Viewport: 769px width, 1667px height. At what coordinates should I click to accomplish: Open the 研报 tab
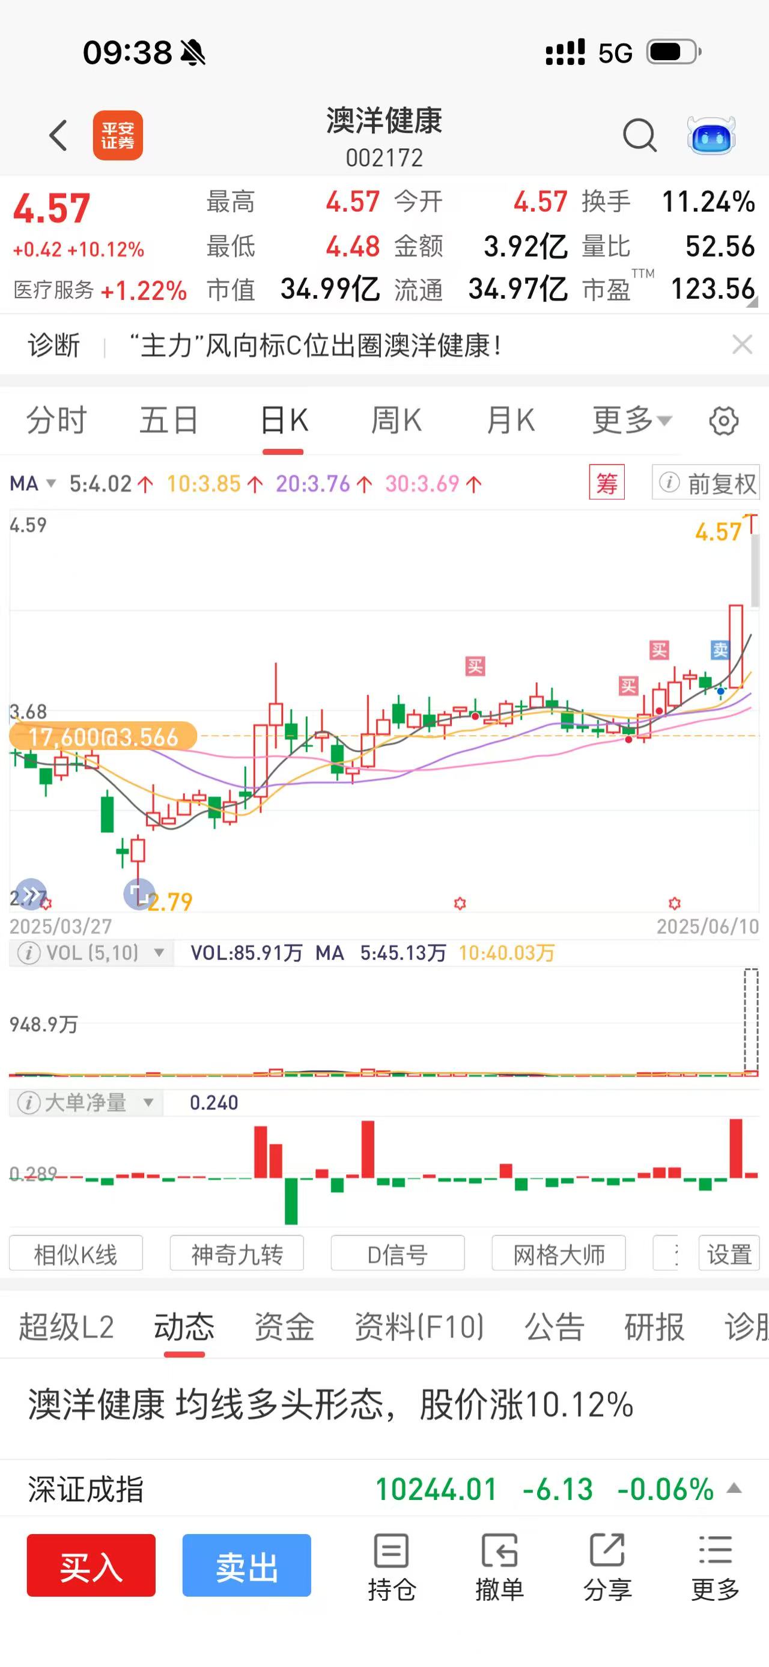(654, 1327)
